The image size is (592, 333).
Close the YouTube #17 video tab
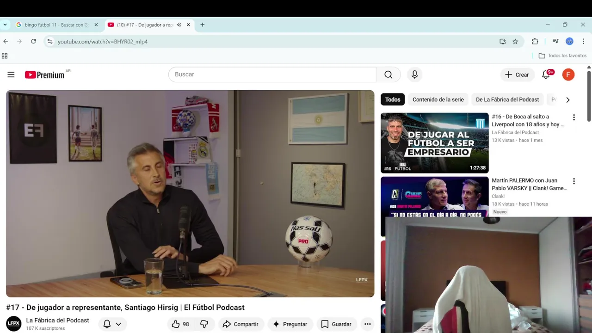188,25
